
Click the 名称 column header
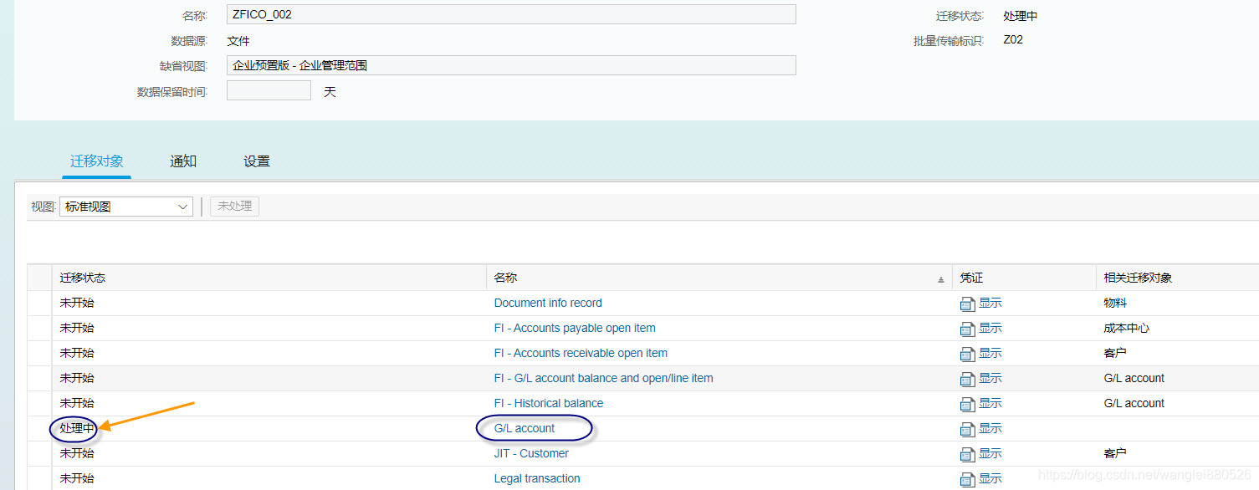point(719,278)
